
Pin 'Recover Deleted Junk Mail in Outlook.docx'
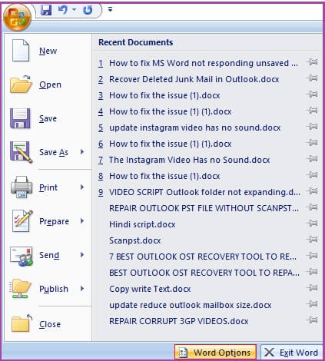312,78
